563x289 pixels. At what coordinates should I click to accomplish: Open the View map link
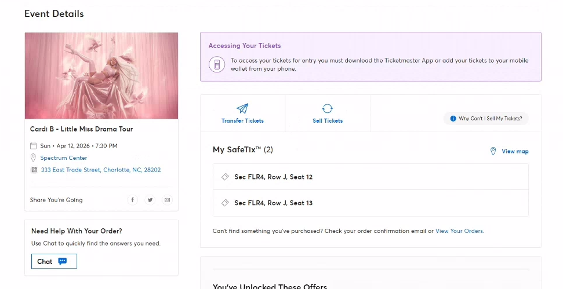point(515,151)
